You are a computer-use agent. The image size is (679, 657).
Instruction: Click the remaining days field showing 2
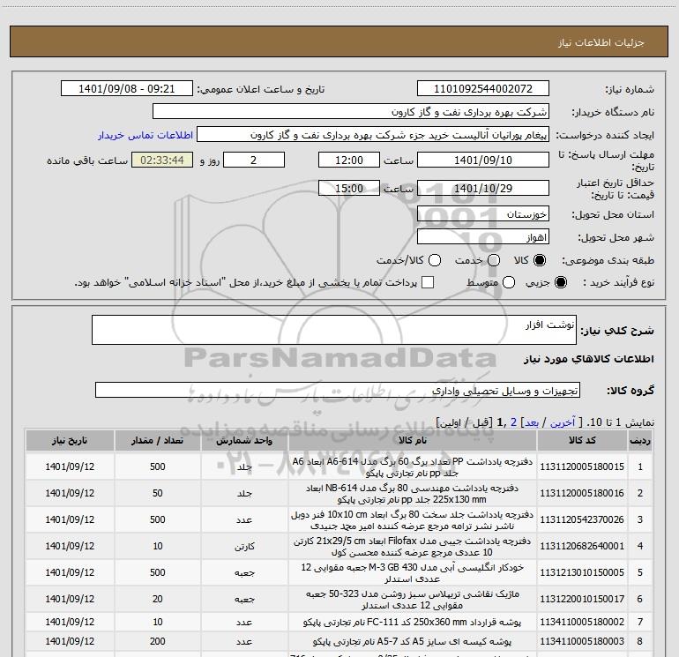pyautogui.click(x=254, y=160)
